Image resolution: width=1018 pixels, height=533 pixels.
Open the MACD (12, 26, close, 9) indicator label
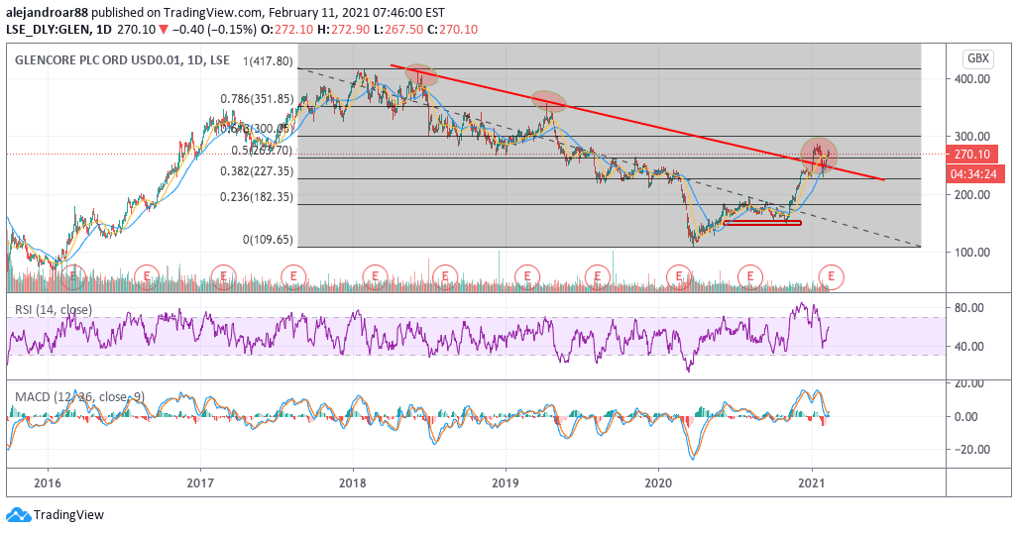click(x=79, y=396)
